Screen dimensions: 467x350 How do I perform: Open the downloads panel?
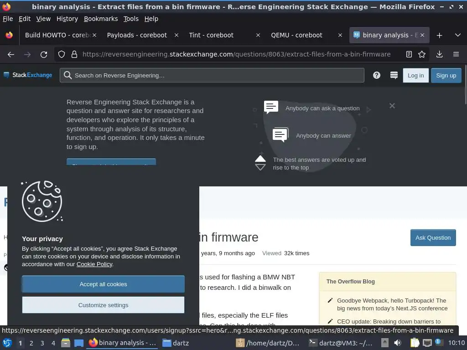pyautogui.click(x=439, y=54)
